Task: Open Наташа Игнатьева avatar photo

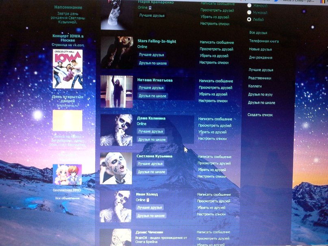Action: 117,91
